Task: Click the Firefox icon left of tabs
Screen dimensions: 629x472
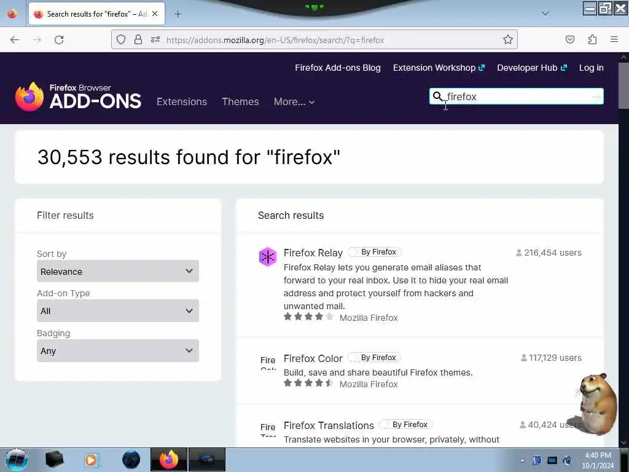Action: coord(12,14)
